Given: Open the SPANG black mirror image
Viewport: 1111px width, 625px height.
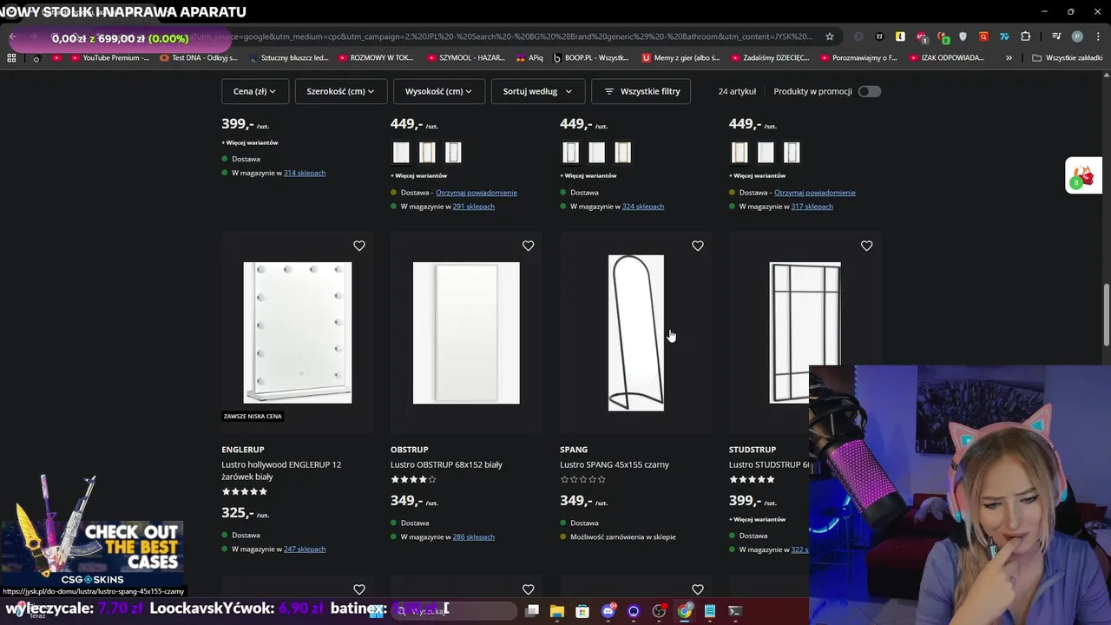Looking at the screenshot, I should pyautogui.click(x=636, y=332).
